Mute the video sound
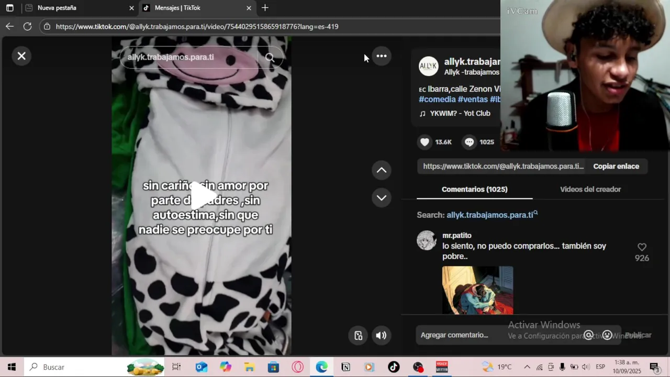This screenshot has width=670, height=377. pyautogui.click(x=381, y=336)
